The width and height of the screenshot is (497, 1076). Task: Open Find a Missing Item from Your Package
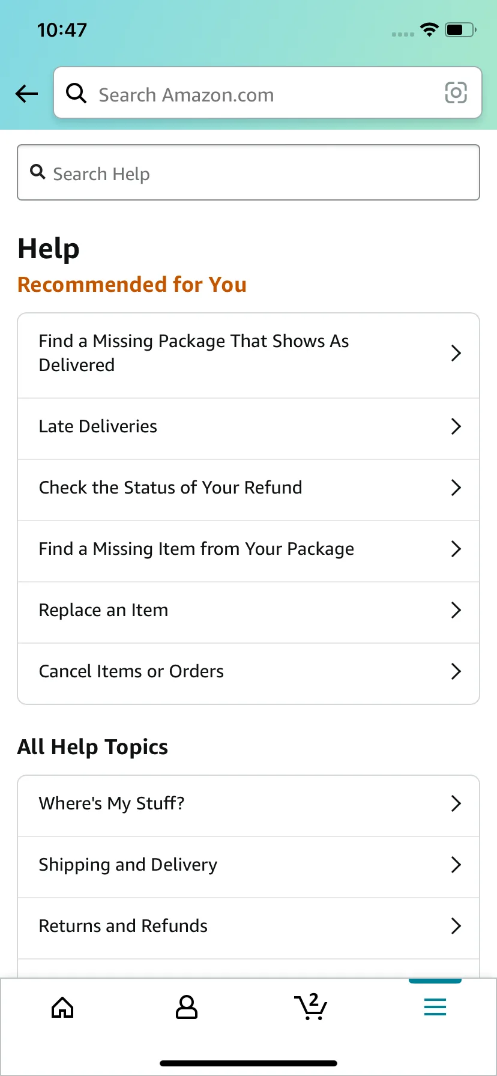(x=196, y=549)
